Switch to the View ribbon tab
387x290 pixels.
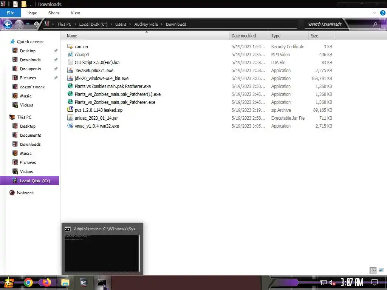(75, 13)
